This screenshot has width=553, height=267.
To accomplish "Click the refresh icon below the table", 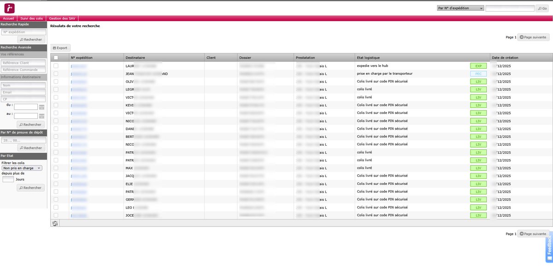I will click(55, 223).
